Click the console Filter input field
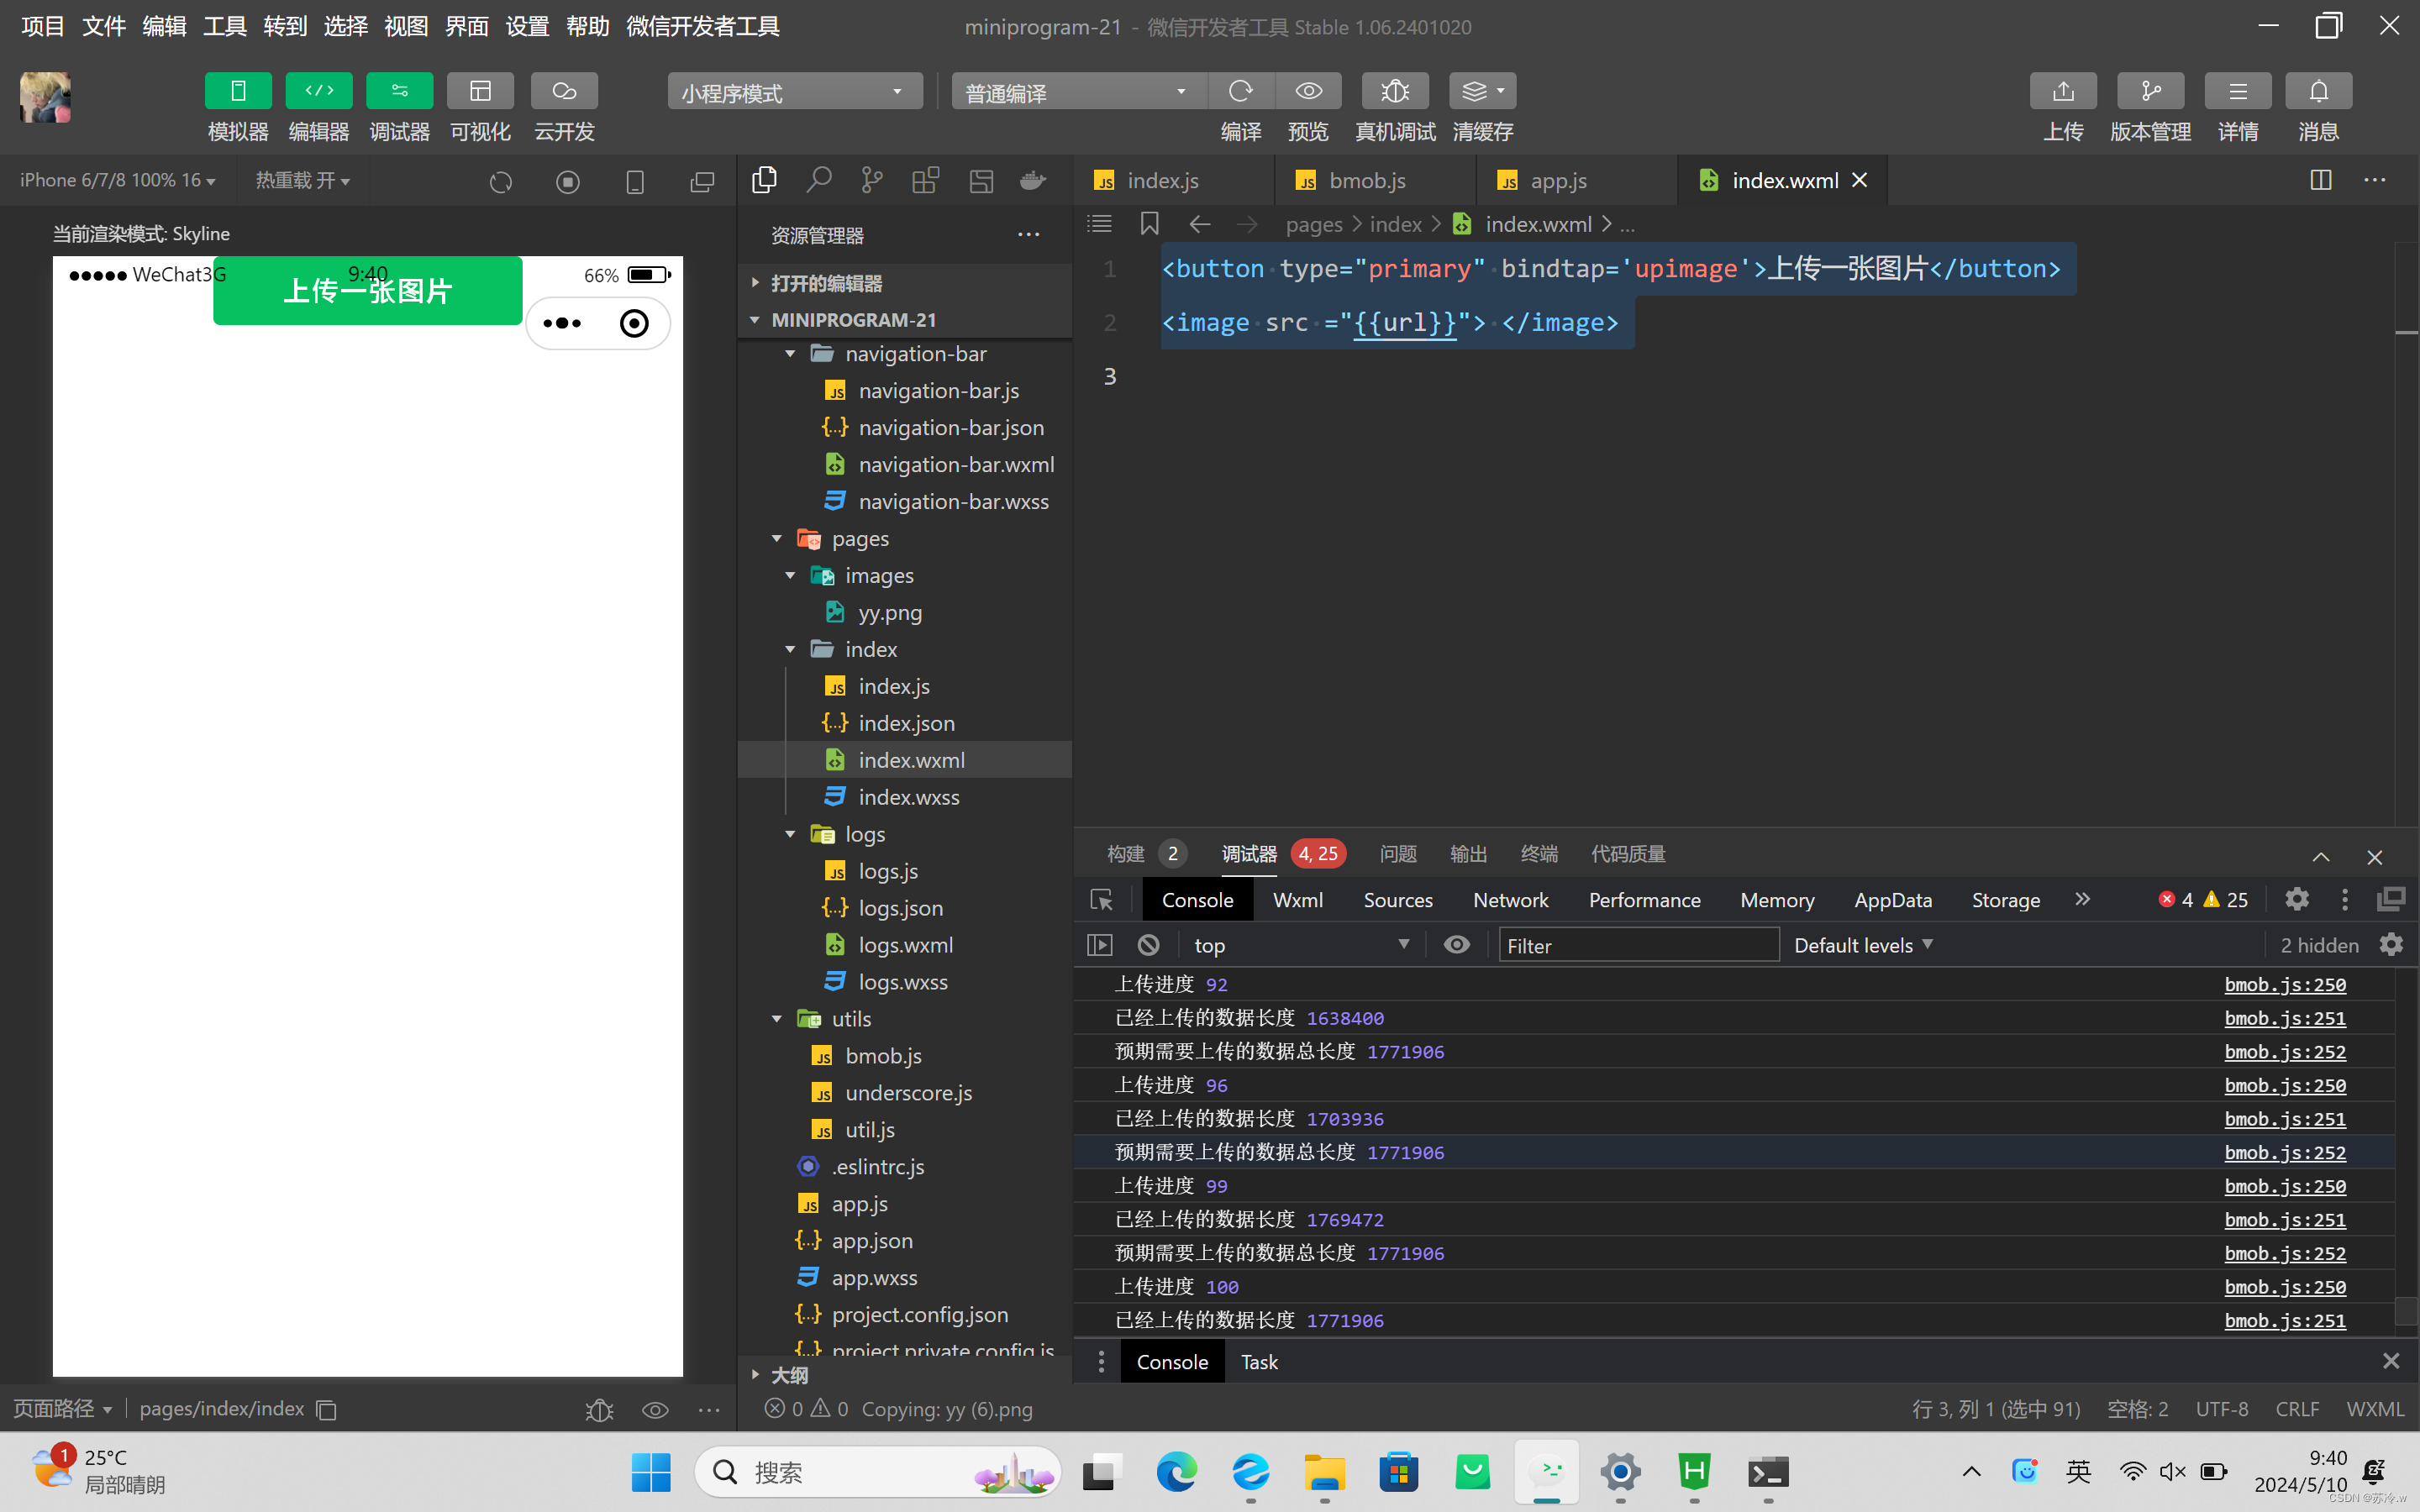 click(x=1639, y=945)
